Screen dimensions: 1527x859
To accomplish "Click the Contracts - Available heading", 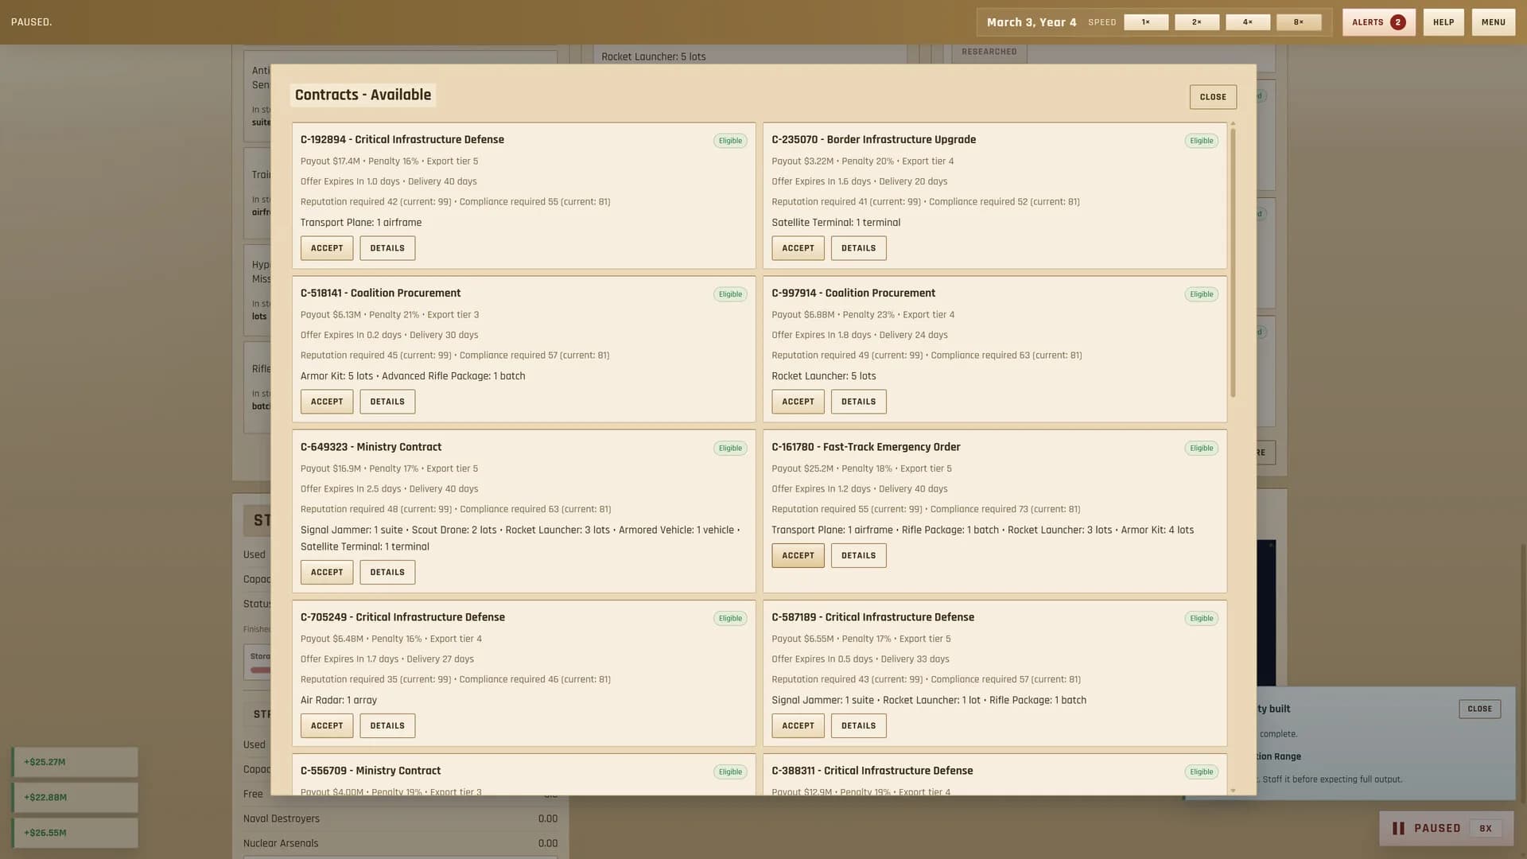I will 363,95.
